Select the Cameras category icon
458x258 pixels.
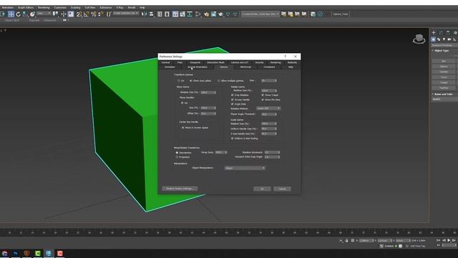tap(449, 39)
